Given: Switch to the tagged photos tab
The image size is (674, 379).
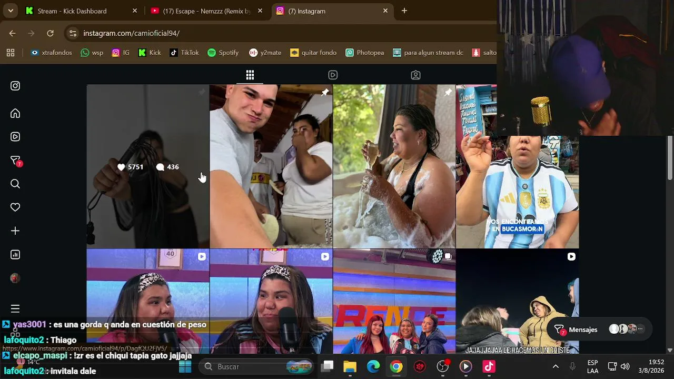Looking at the screenshot, I should 415,75.
